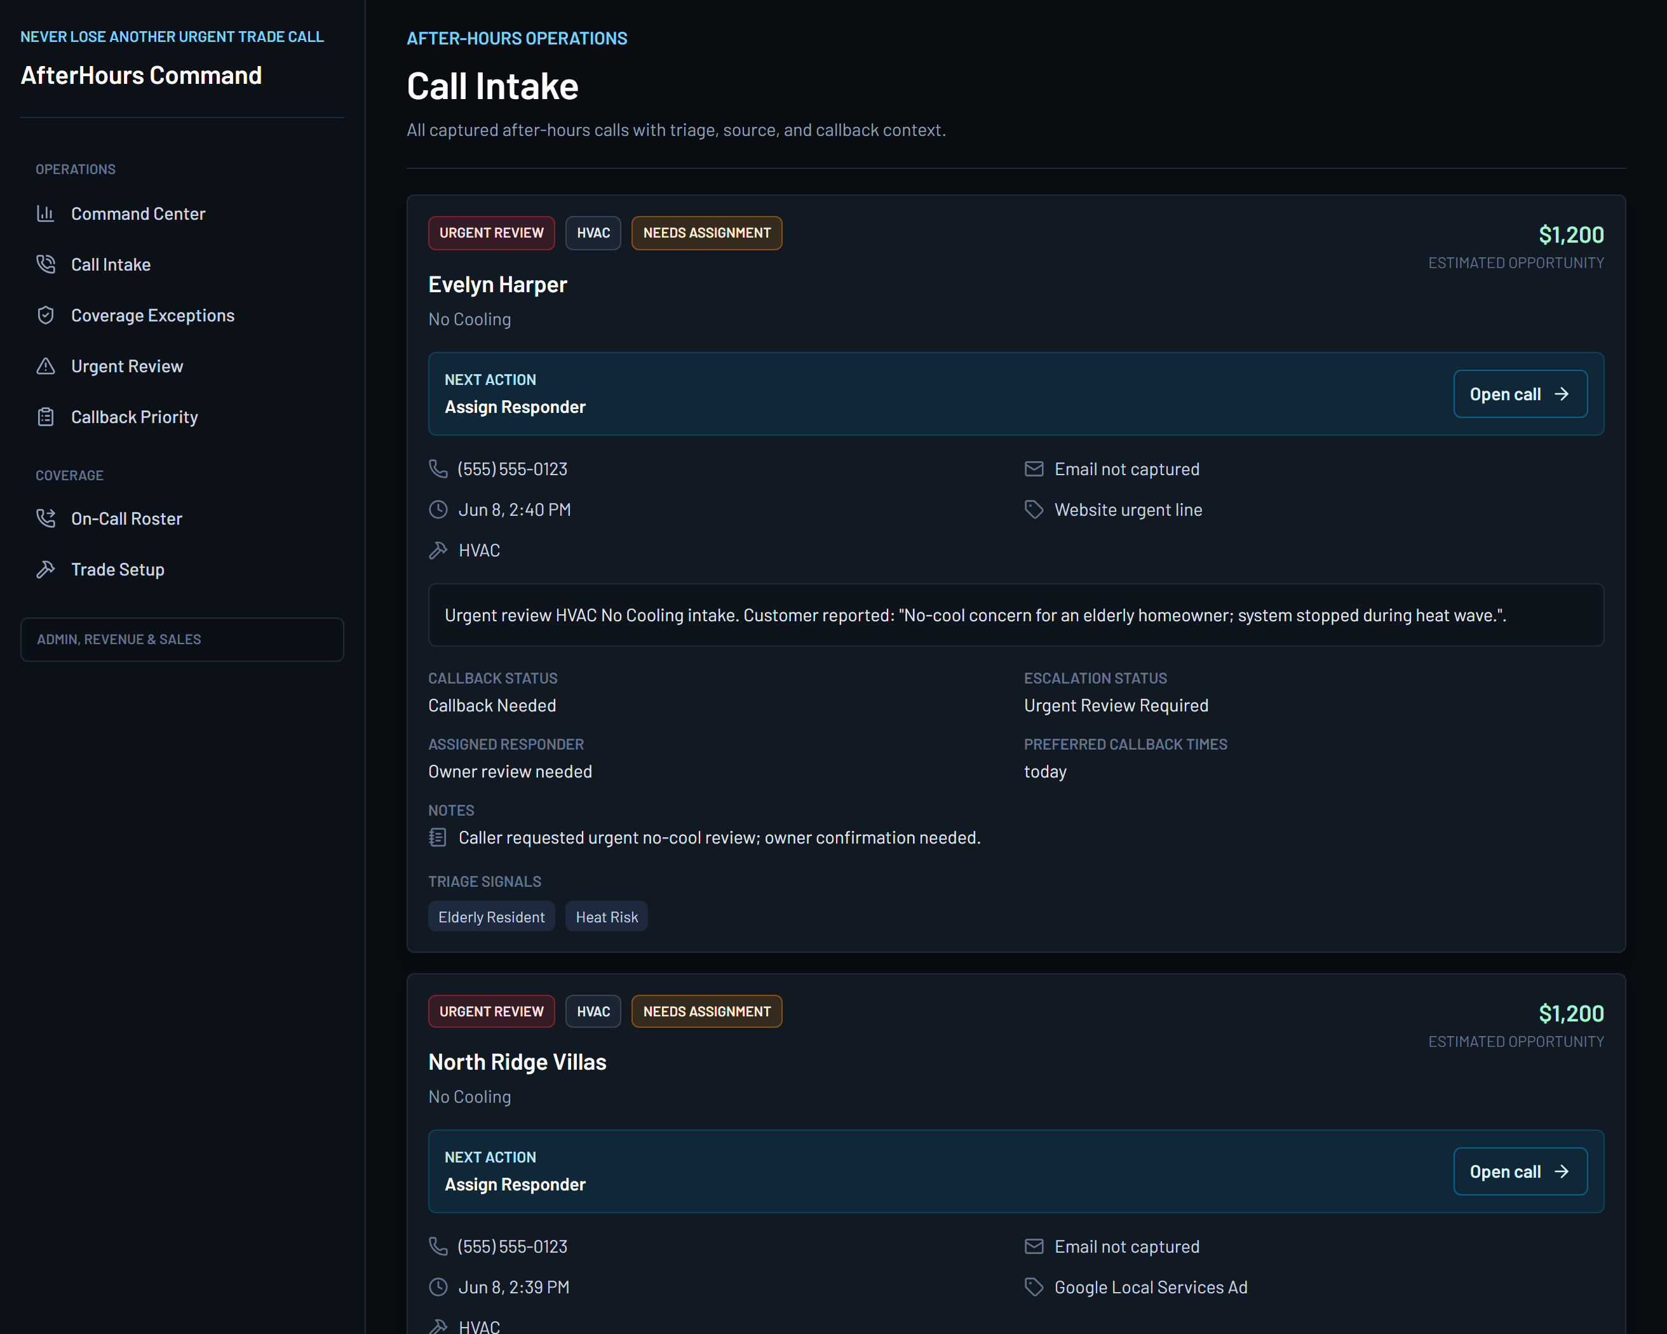The image size is (1667, 1334).
Task: Click notes icon beside caller requested note
Action: point(438,837)
